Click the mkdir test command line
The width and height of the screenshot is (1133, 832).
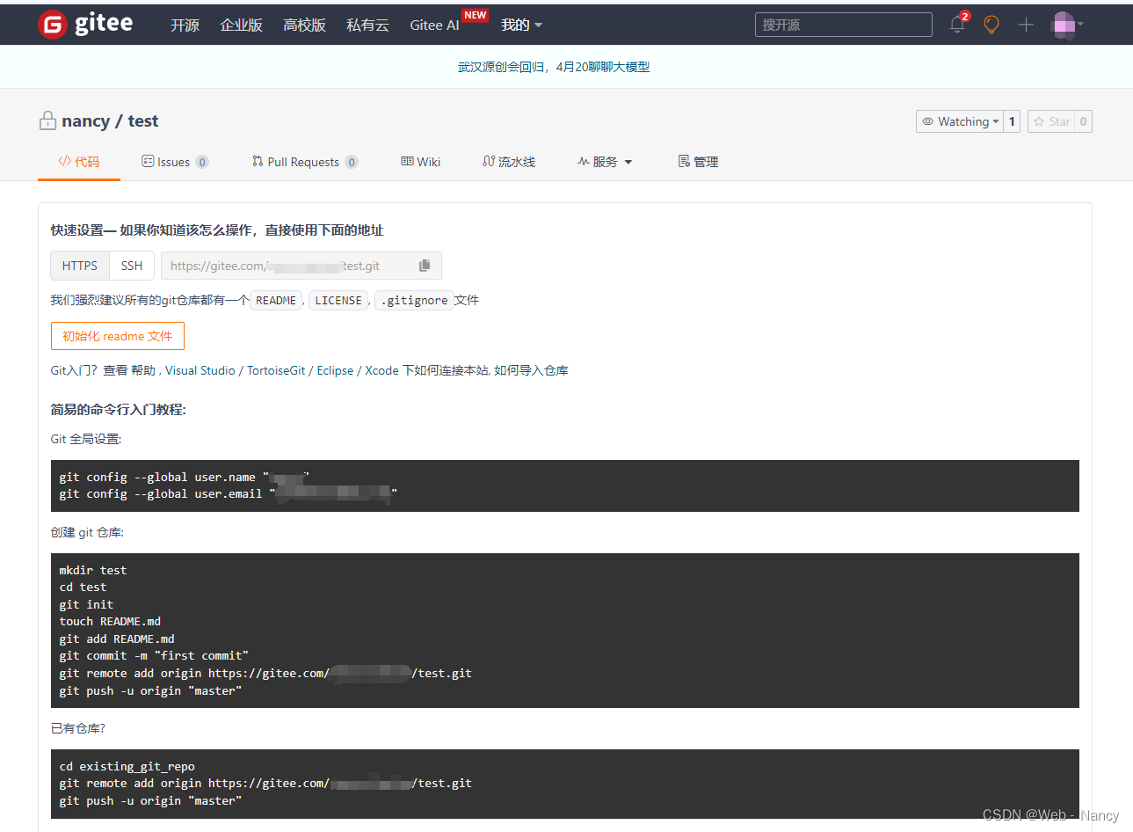(93, 570)
